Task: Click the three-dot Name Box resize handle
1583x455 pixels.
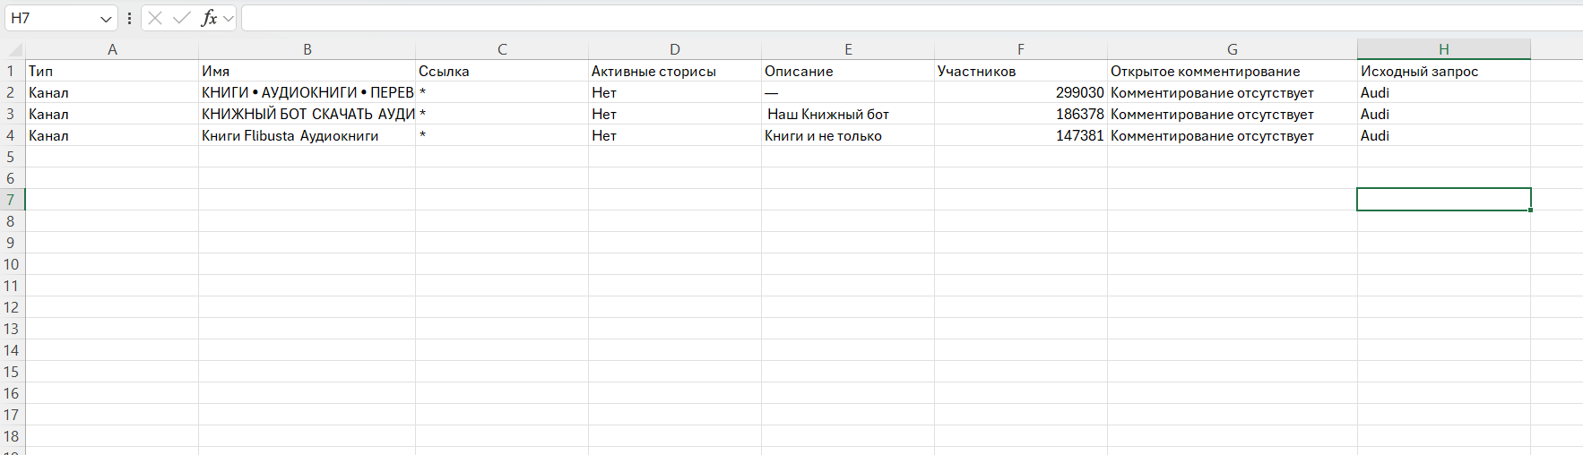Action: 130,18
